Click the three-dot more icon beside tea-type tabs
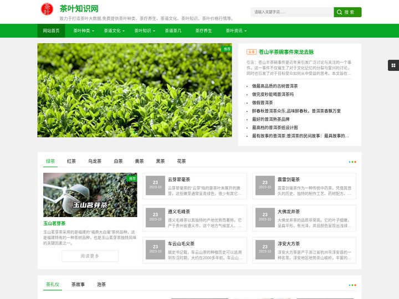Screen dimensions: 399x299 (352, 162)
